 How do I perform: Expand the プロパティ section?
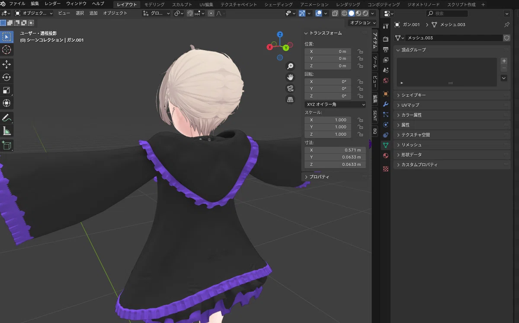(x=335, y=177)
